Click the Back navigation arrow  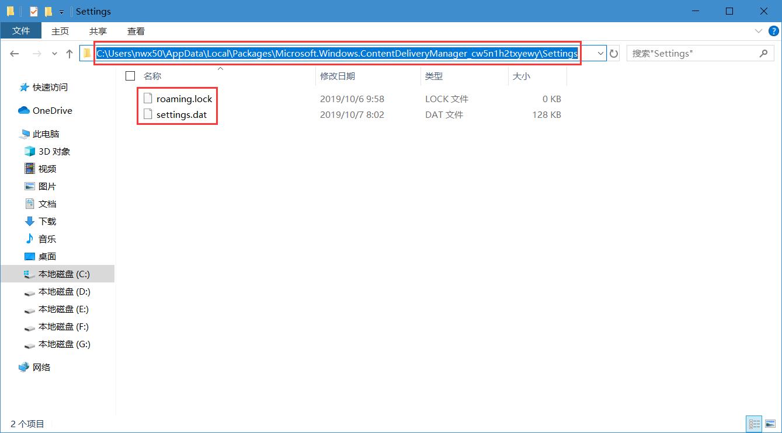coord(15,54)
